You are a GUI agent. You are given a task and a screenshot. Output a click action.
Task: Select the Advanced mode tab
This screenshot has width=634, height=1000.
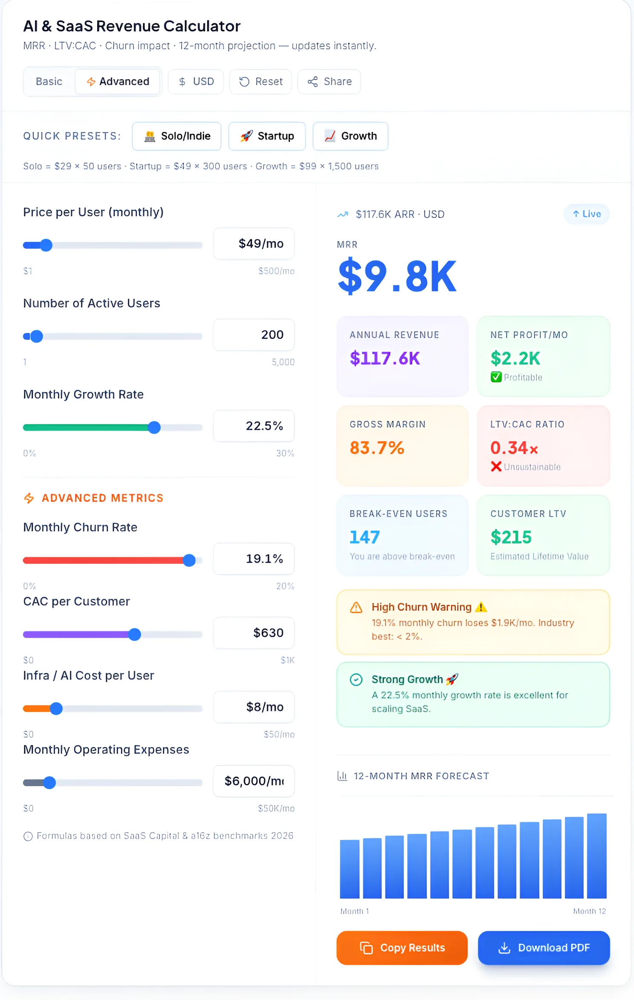coord(118,81)
